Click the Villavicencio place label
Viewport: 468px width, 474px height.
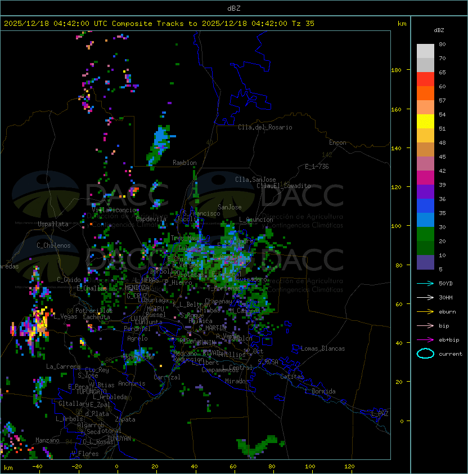pos(114,210)
